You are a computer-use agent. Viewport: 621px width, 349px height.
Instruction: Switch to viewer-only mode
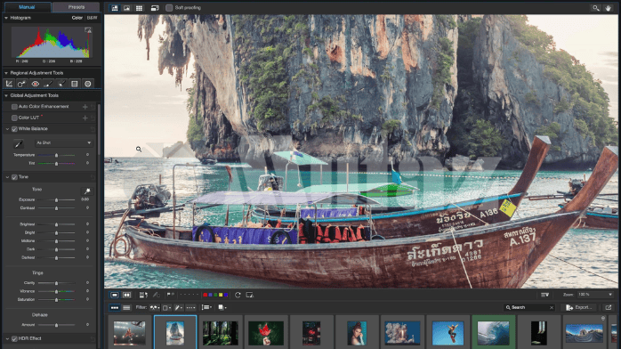coord(126,8)
